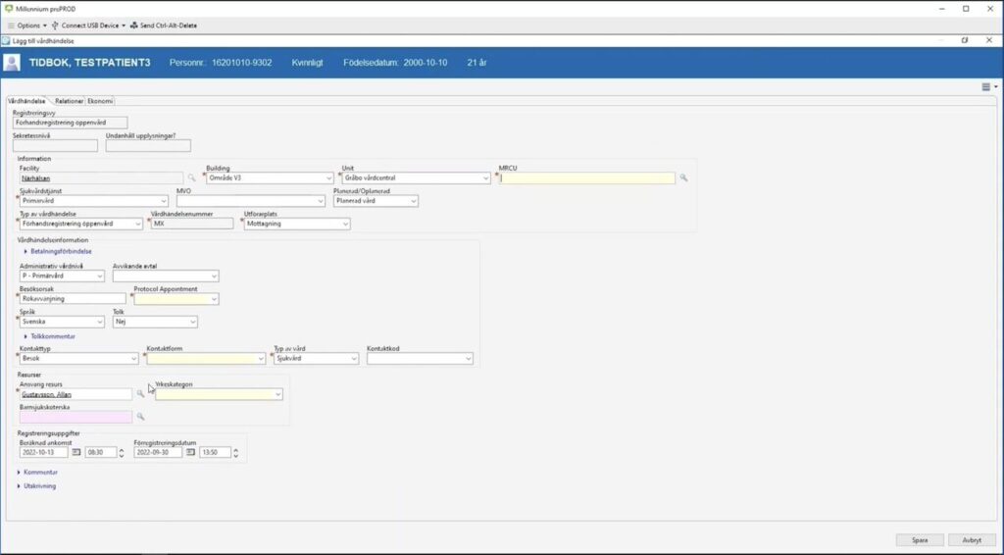Image resolution: width=1004 pixels, height=555 pixels.
Task: Click the Spara button
Action: tap(919, 539)
